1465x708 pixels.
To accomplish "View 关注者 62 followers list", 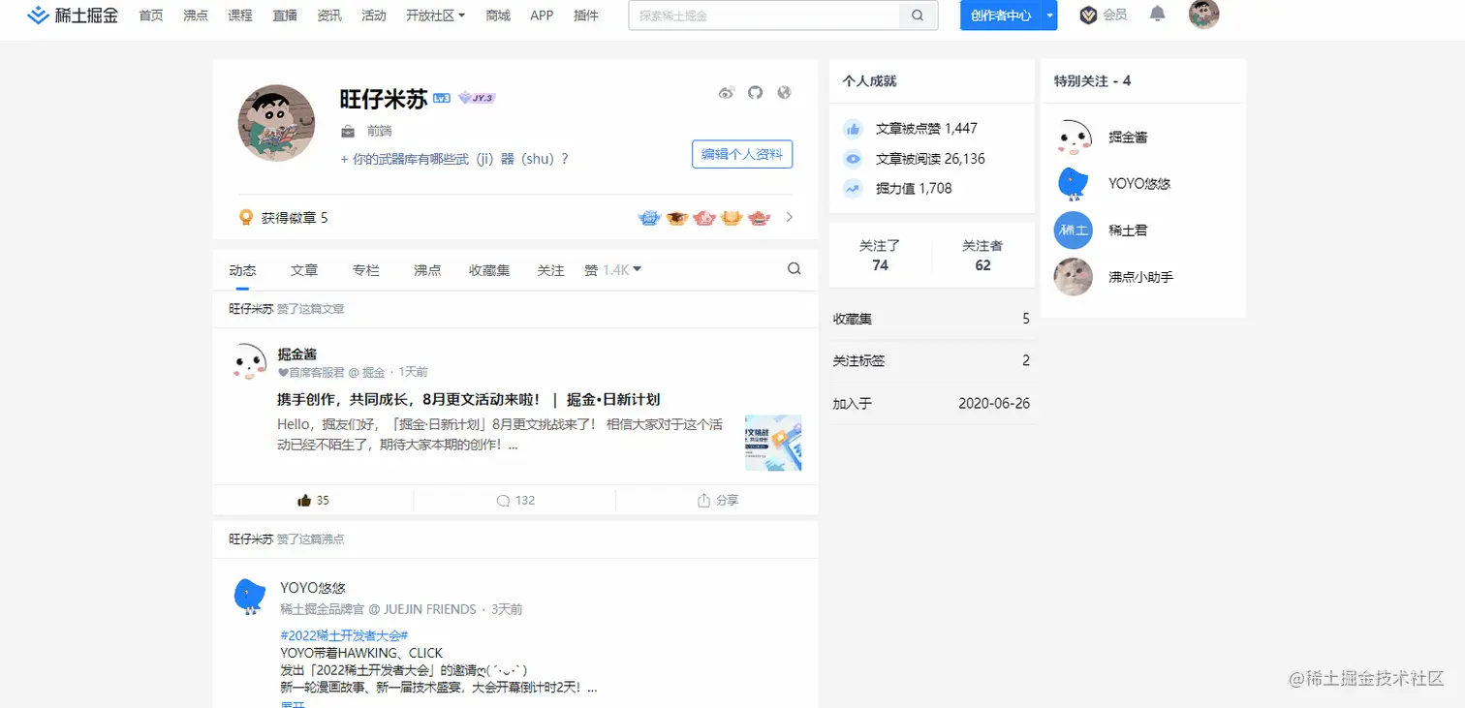I will 982,256.
